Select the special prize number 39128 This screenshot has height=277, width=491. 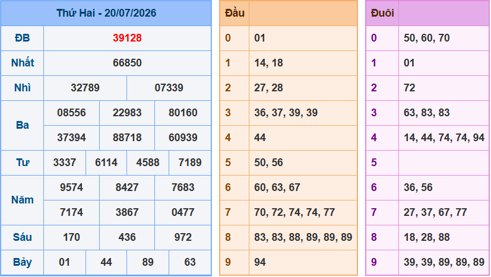coord(127,38)
